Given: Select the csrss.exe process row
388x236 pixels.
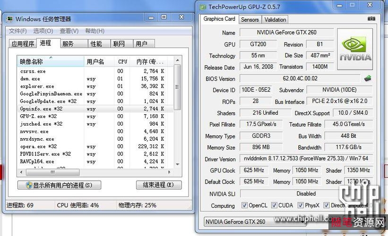Looking at the screenshot, I should tap(95, 71).
